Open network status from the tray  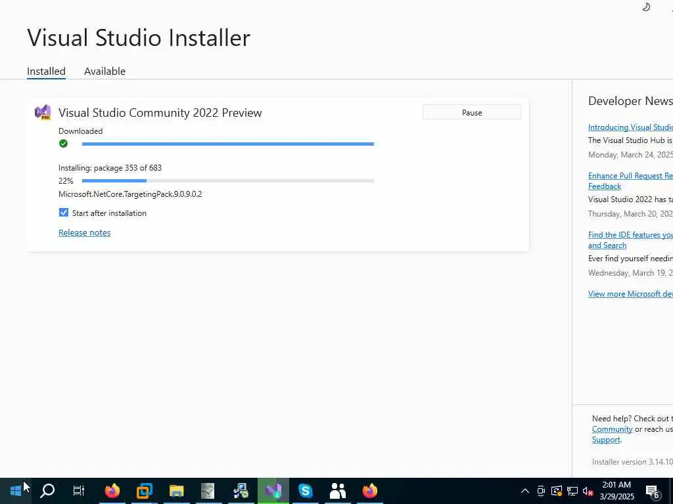click(x=572, y=491)
